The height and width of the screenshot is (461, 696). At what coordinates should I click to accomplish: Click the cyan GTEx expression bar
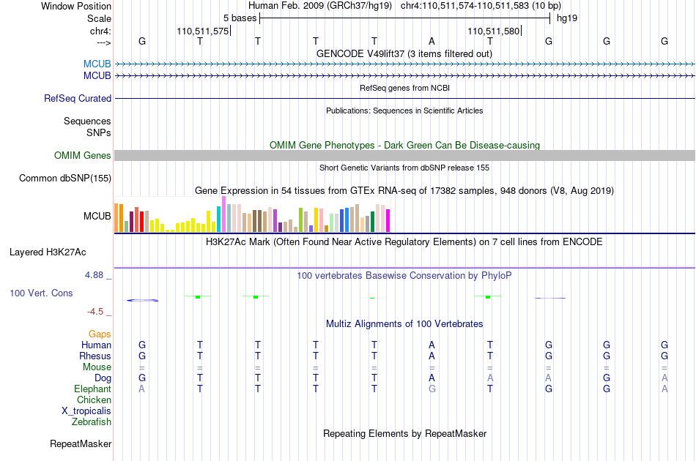pyautogui.click(x=219, y=219)
